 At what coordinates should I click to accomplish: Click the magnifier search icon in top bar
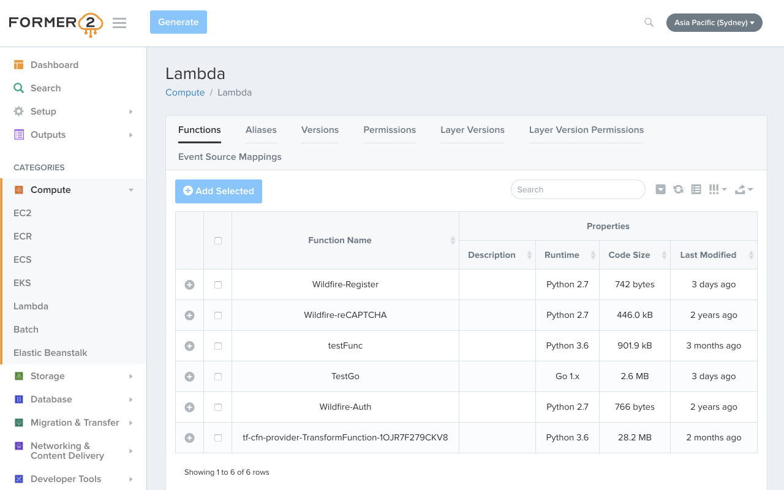coord(649,23)
